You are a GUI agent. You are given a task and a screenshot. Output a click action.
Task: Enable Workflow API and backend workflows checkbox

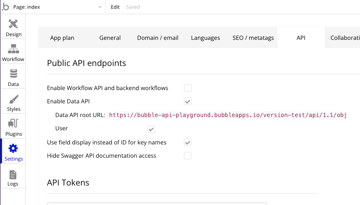(x=188, y=88)
